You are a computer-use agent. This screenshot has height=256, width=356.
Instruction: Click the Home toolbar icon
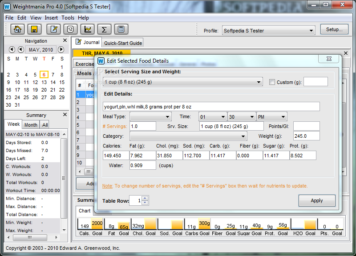click(17, 29)
